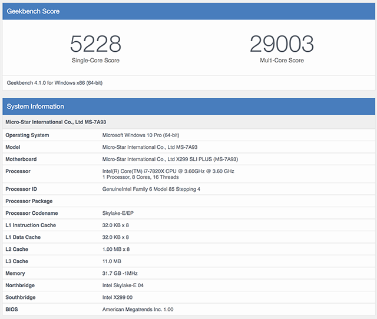
Task: Click Geekbench 4.1.0 for Windows x86 text
Action: 55,83
